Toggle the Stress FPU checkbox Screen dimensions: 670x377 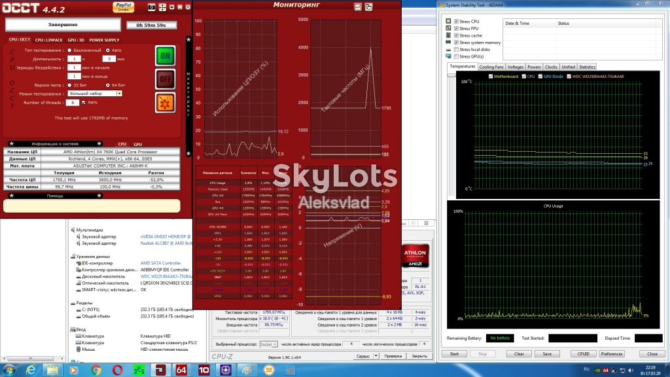coord(456,29)
